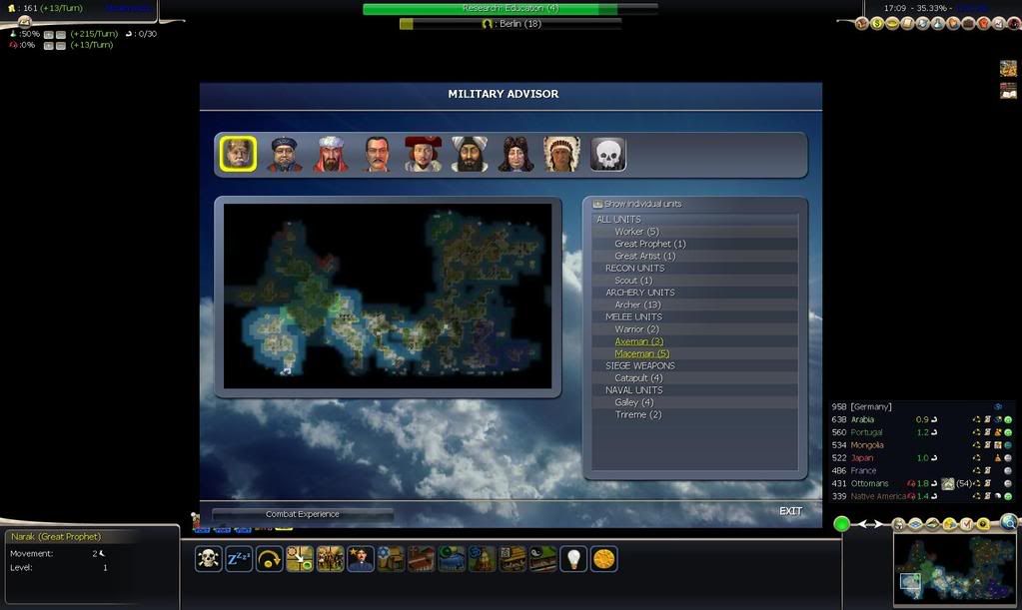The width and height of the screenshot is (1022, 610).
Task: Collapse the NAVAL UNITS group
Action: (633, 390)
